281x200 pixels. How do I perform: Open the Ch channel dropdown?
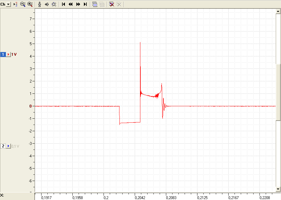pyautogui.click(x=8, y=4)
